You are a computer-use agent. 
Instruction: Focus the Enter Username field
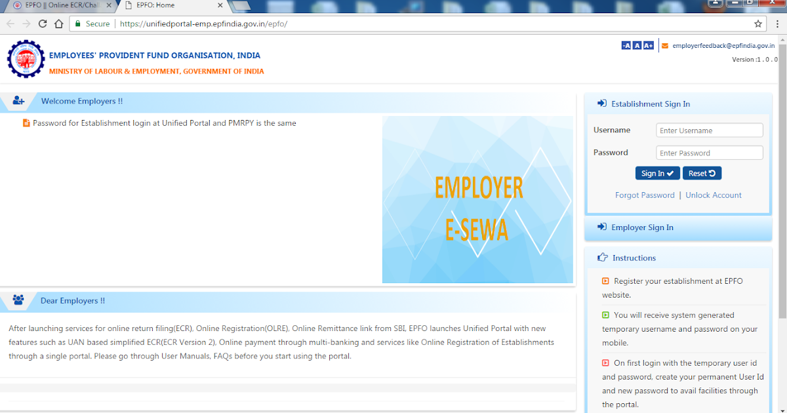pos(710,130)
